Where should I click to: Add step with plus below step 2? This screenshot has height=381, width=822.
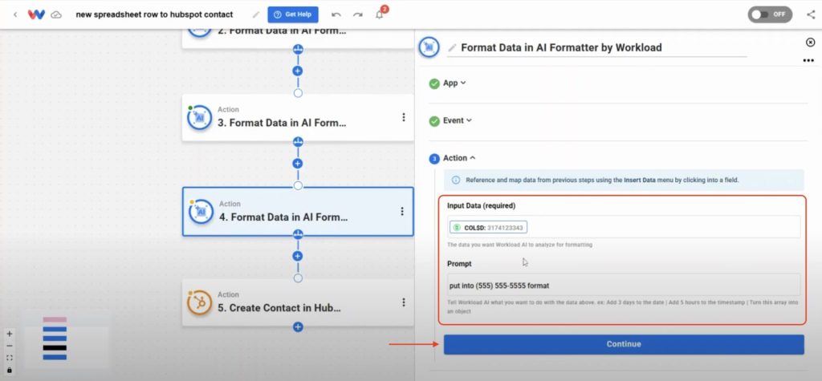point(298,71)
